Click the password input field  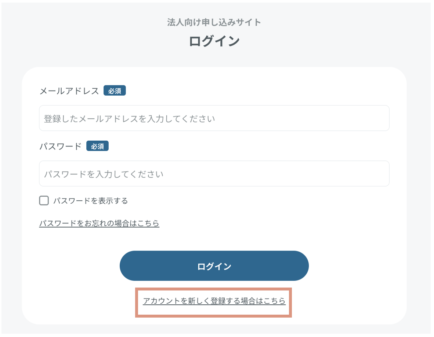[x=214, y=174]
